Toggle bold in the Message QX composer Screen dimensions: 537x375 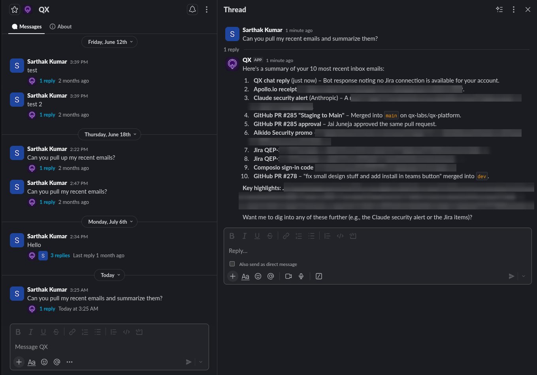point(18,332)
